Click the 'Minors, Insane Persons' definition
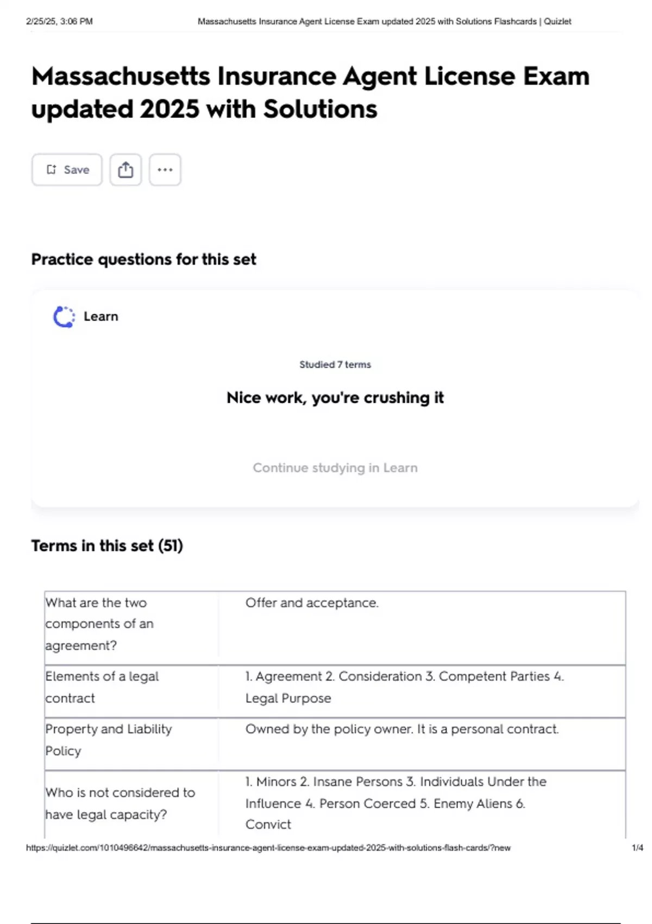Screen dimensions: 652x924 pyautogui.click(x=395, y=803)
